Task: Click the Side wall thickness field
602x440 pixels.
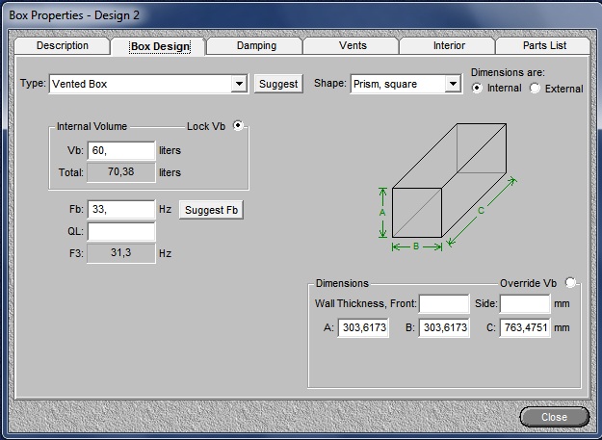Action: [x=524, y=304]
